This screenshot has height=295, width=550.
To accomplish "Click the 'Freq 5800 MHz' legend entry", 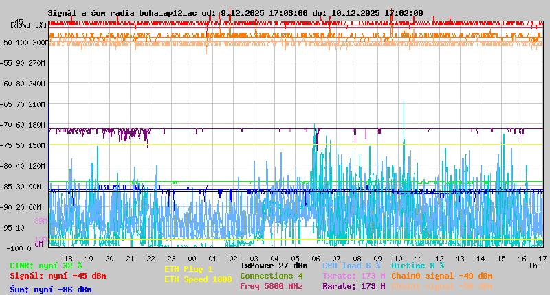I will pyautogui.click(x=272, y=286).
